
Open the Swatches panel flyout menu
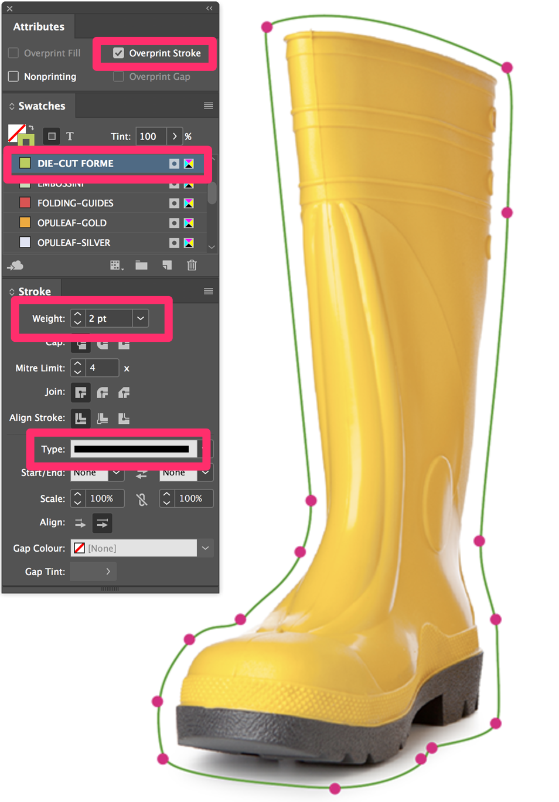point(208,106)
